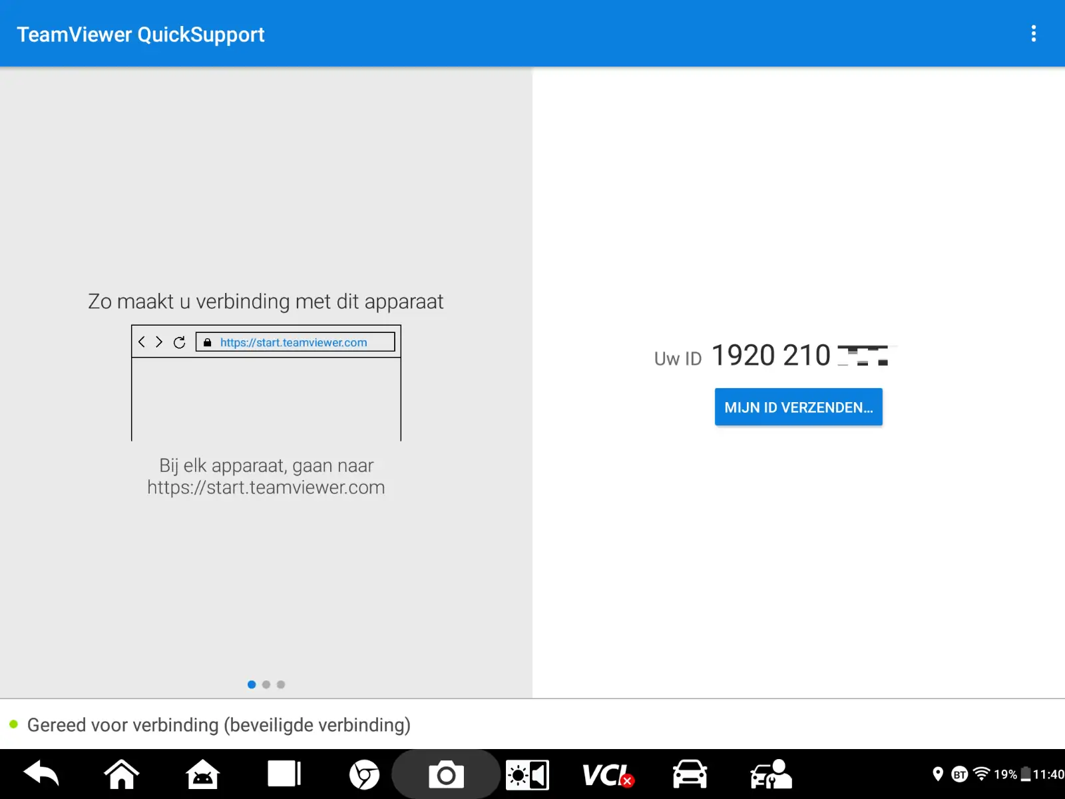Select the second page indicator dot

pos(266,684)
